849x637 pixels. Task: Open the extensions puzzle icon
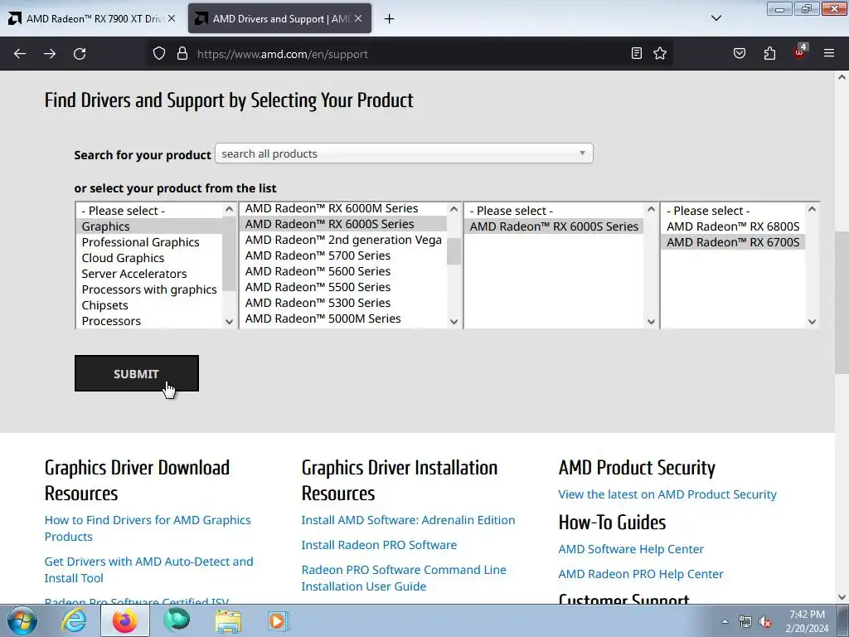[769, 53]
